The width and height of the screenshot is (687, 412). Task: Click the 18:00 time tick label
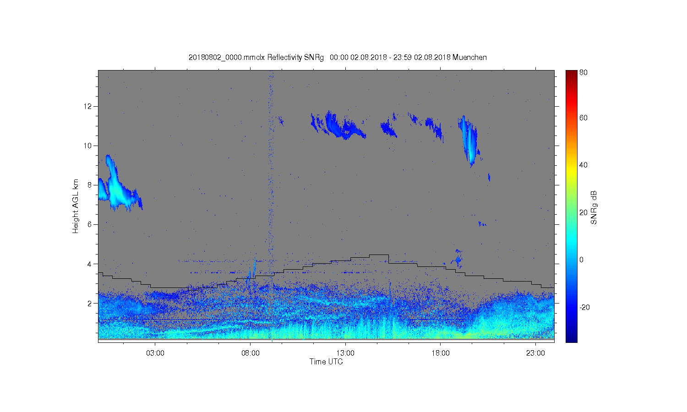441,353
